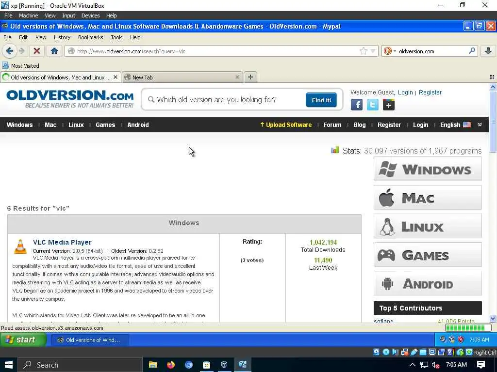
Task: Click the Games category banner
Action: pos(428,255)
